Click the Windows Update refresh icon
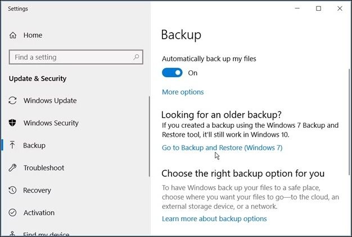This screenshot has width=352, height=237. click(x=13, y=101)
